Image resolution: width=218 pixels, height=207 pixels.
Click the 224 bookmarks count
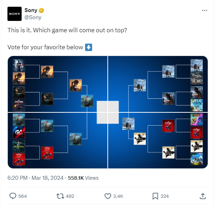click(x=164, y=196)
